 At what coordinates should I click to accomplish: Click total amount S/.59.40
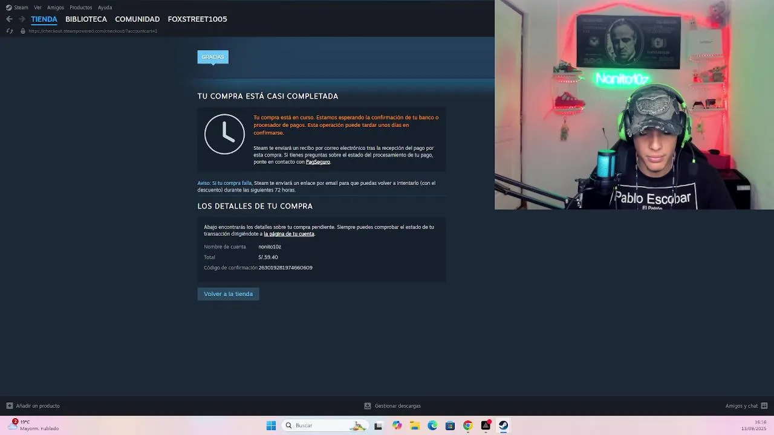tap(268, 257)
